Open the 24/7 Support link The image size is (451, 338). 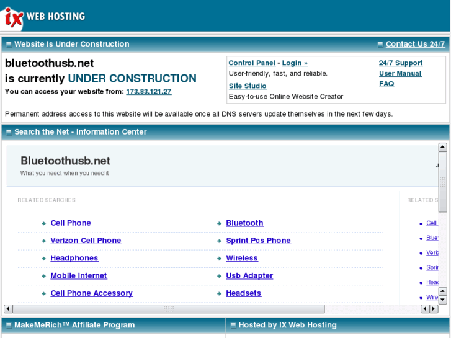coord(401,63)
